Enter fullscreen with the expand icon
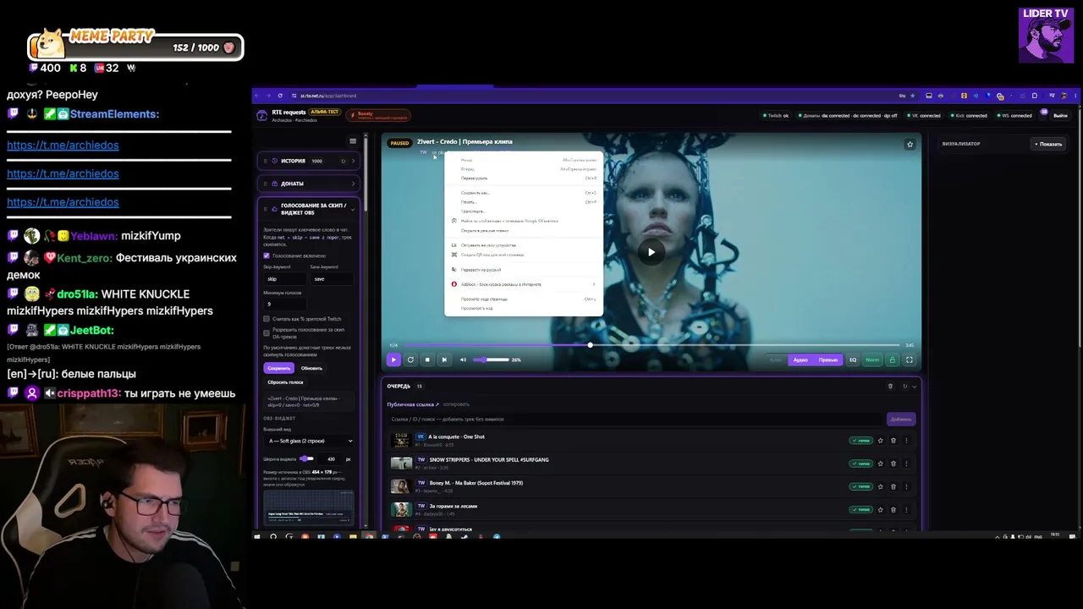This screenshot has width=1083, height=609. (910, 359)
